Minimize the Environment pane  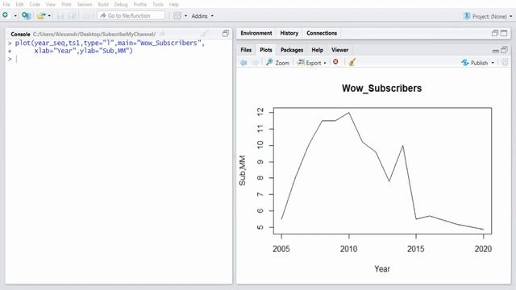click(495, 33)
